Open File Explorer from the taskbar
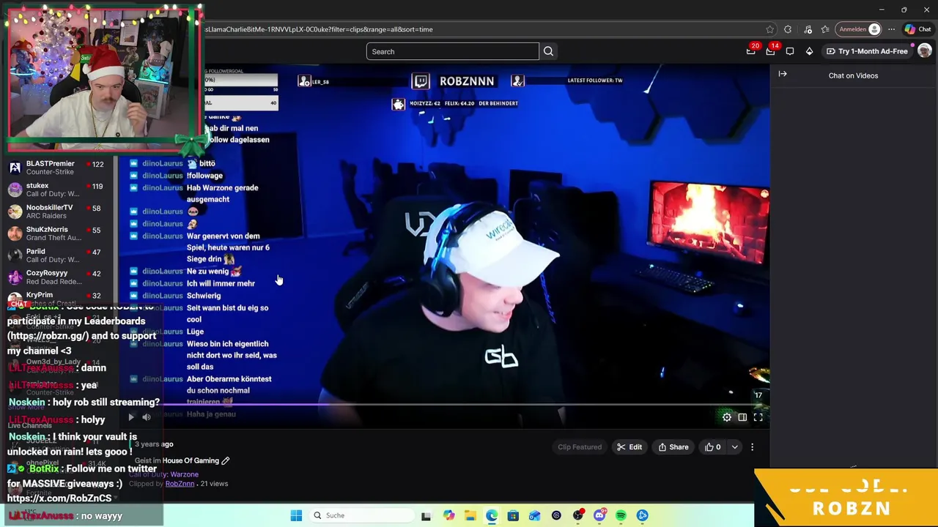The height and width of the screenshot is (527, 938). pyautogui.click(x=470, y=515)
